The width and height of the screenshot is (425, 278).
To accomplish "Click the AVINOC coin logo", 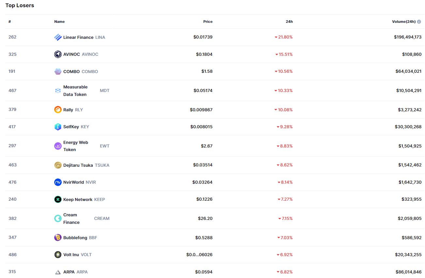I will coord(58,54).
